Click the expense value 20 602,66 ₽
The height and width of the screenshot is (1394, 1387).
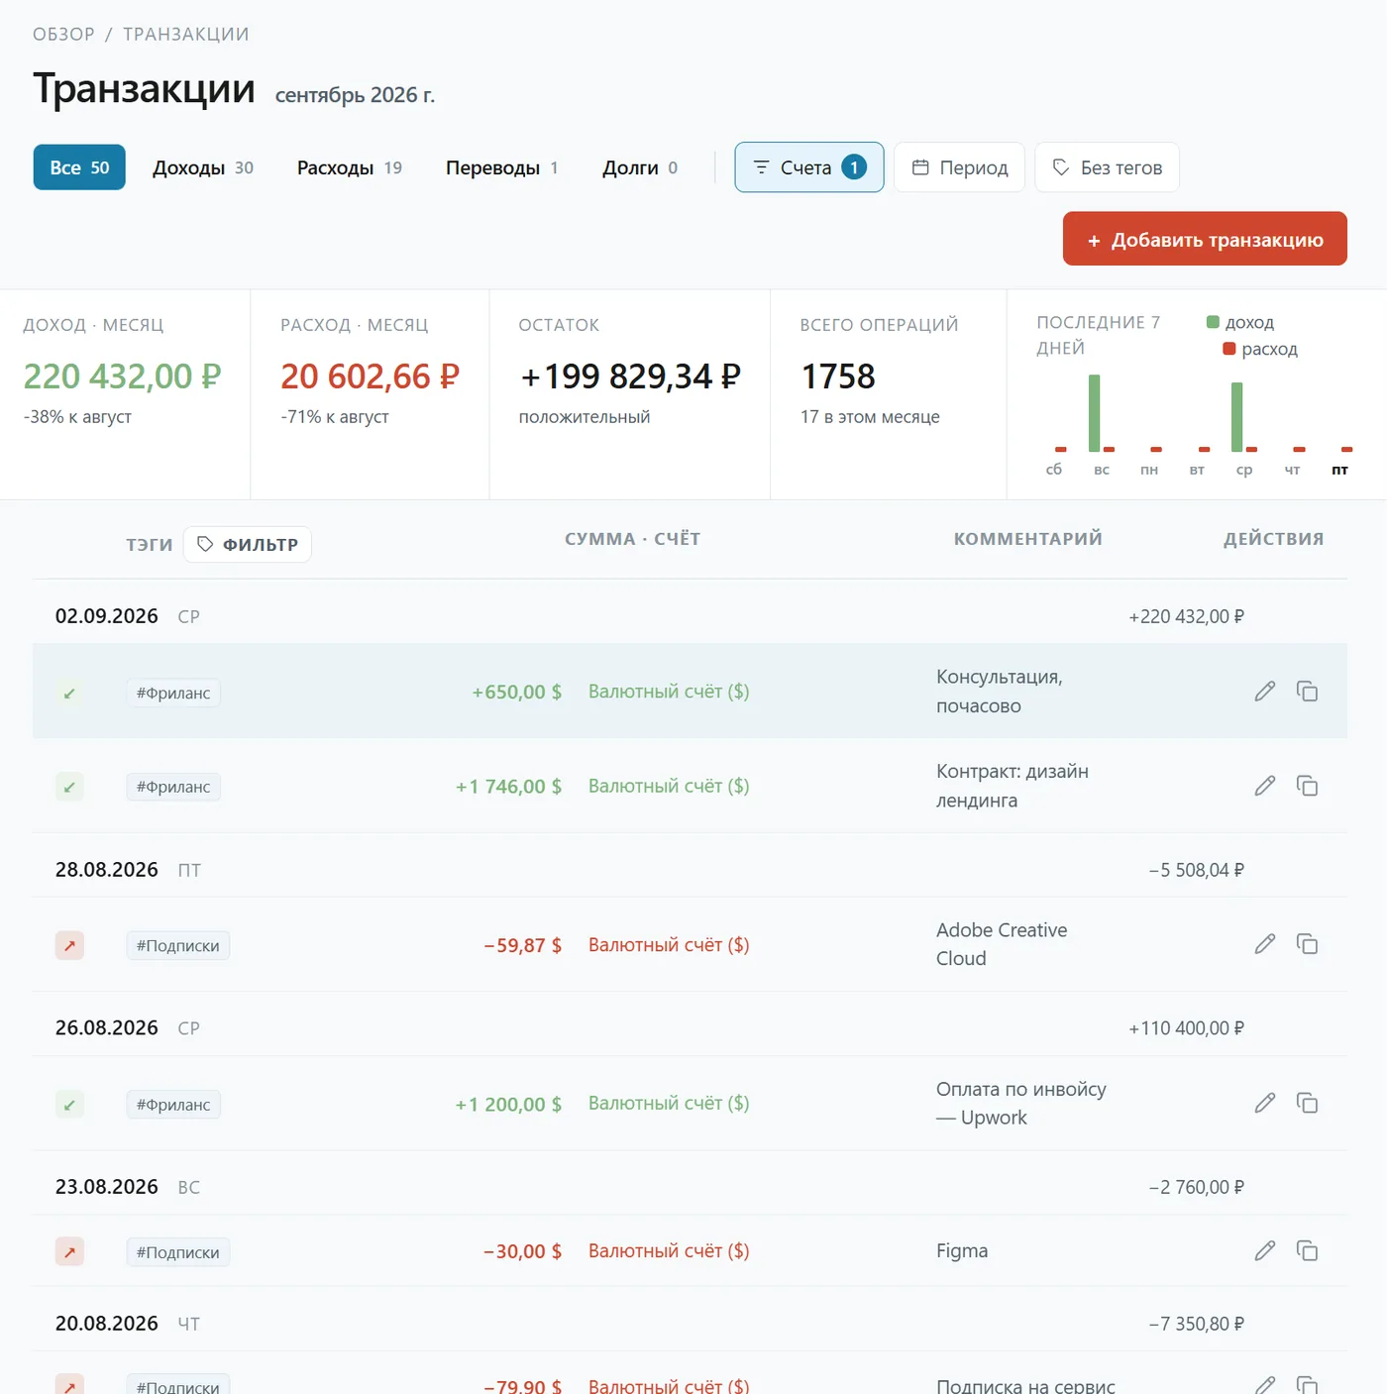pyautogui.click(x=371, y=376)
